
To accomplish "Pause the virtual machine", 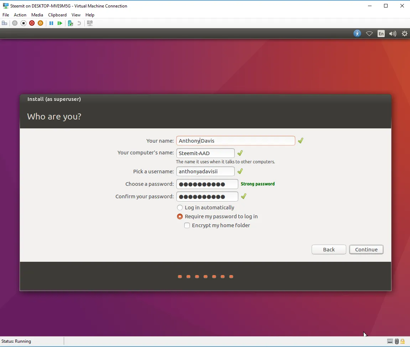I will 51,23.
